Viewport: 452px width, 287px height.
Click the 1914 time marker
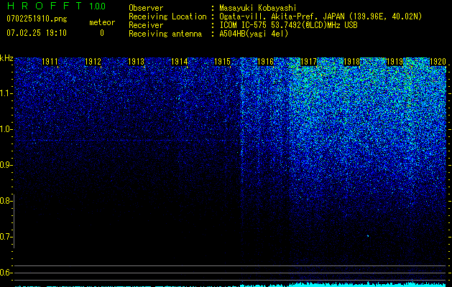(180, 62)
